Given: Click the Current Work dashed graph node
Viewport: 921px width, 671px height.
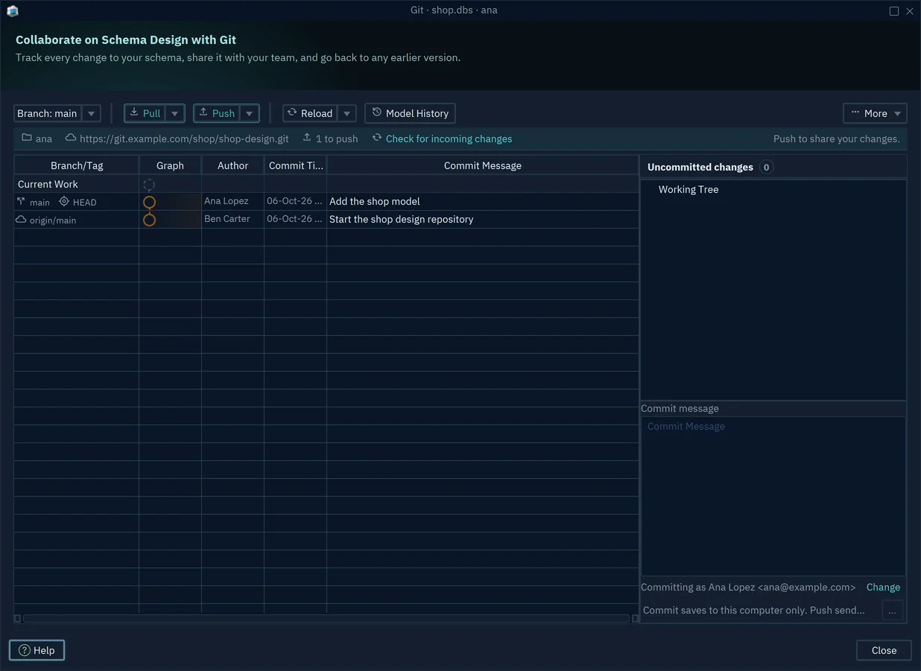Looking at the screenshot, I should [x=149, y=185].
